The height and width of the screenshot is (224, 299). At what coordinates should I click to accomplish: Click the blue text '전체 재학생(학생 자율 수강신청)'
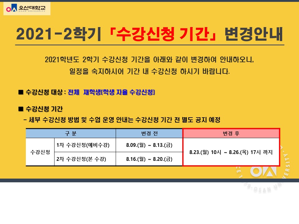tap(112, 92)
